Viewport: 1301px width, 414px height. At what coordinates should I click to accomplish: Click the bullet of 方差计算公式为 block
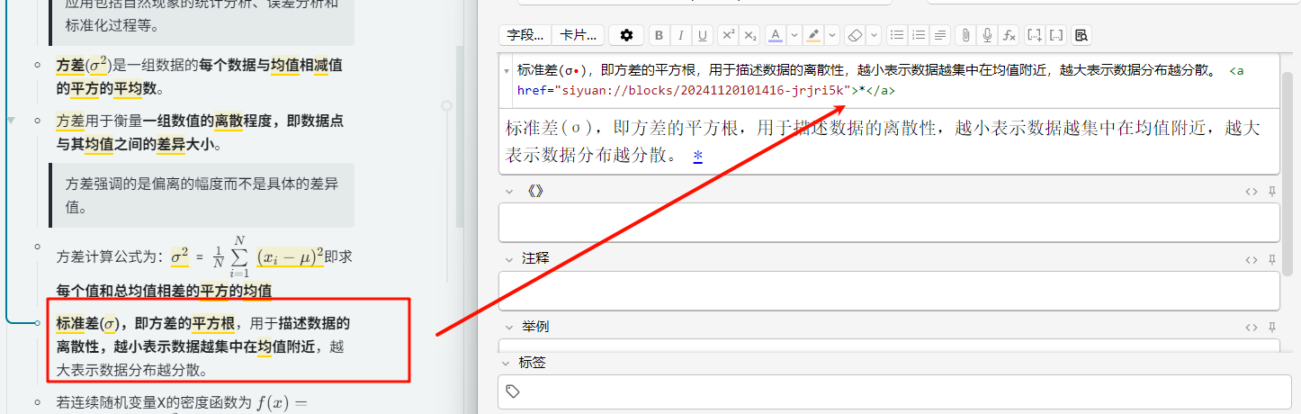[x=37, y=246]
